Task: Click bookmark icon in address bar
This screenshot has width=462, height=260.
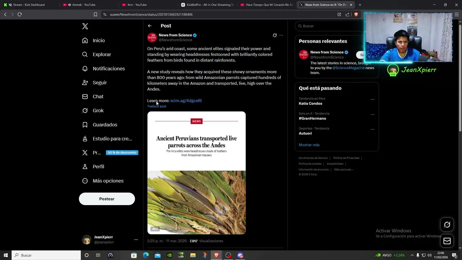Action: click(95, 14)
